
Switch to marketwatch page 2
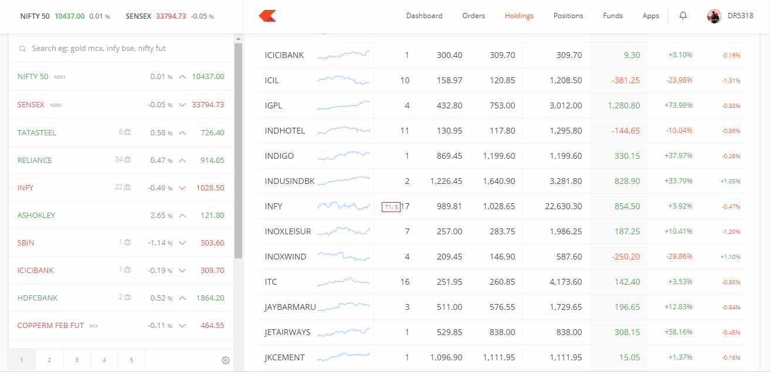pyautogui.click(x=49, y=360)
